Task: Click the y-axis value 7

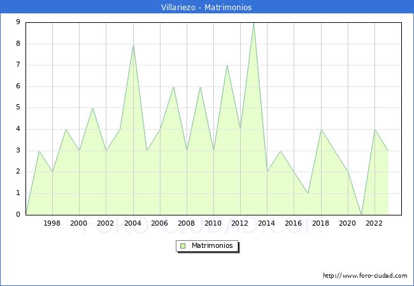Action: 18,65
